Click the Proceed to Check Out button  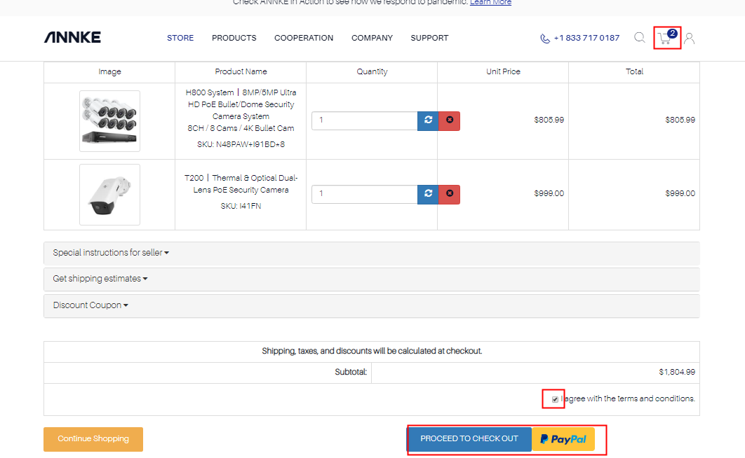pyautogui.click(x=469, y=439)
